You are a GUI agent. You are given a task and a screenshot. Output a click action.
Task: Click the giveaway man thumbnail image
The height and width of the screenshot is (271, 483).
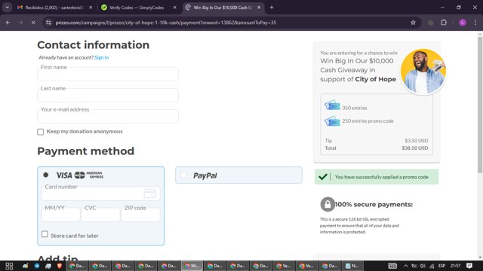click(x=423, y=72)
